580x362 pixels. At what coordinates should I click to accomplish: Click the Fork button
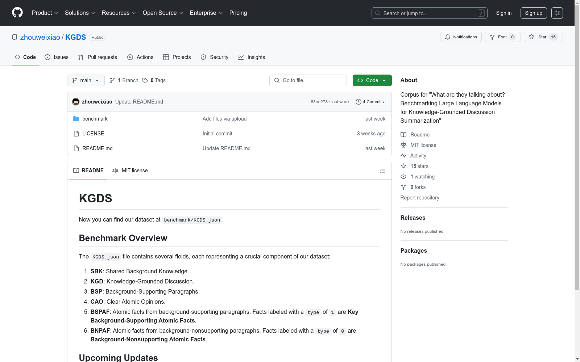502,37
